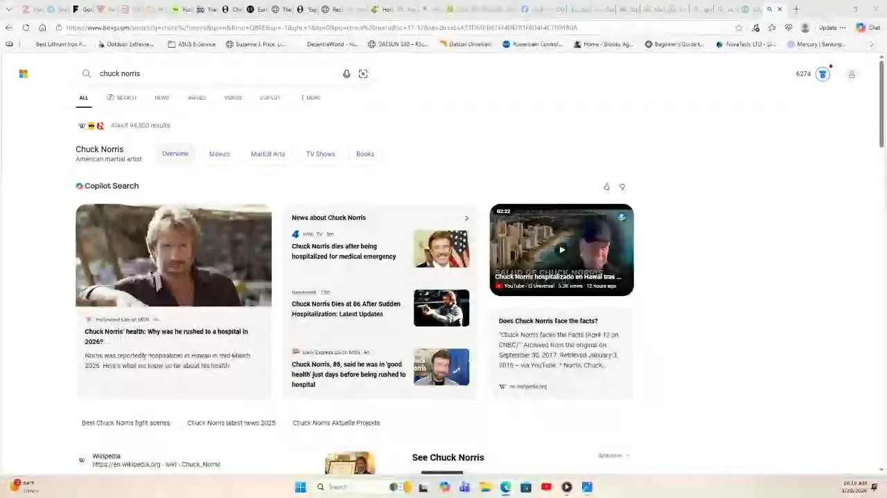Select the ALL search tab
The width and height of the screenshot is (887, 498).
tap(84, 98)
